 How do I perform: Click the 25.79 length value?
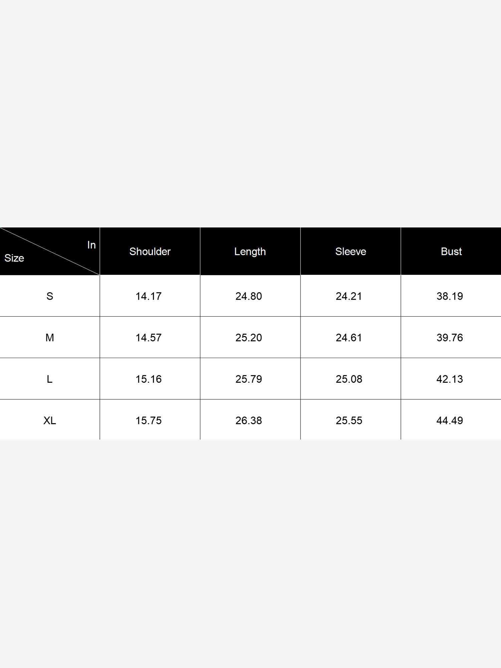(249, 379)
